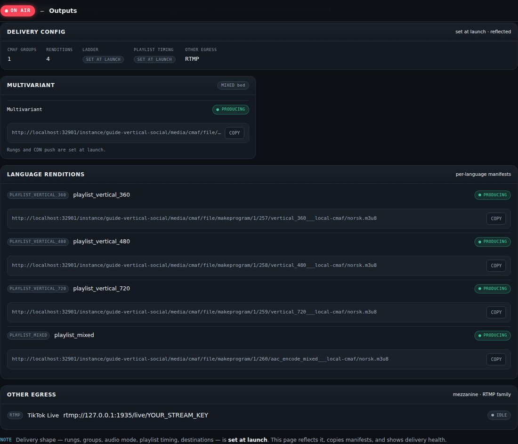
Task: Click the Ladder SET AT LAUNCH pill
Action: (103, 59)
